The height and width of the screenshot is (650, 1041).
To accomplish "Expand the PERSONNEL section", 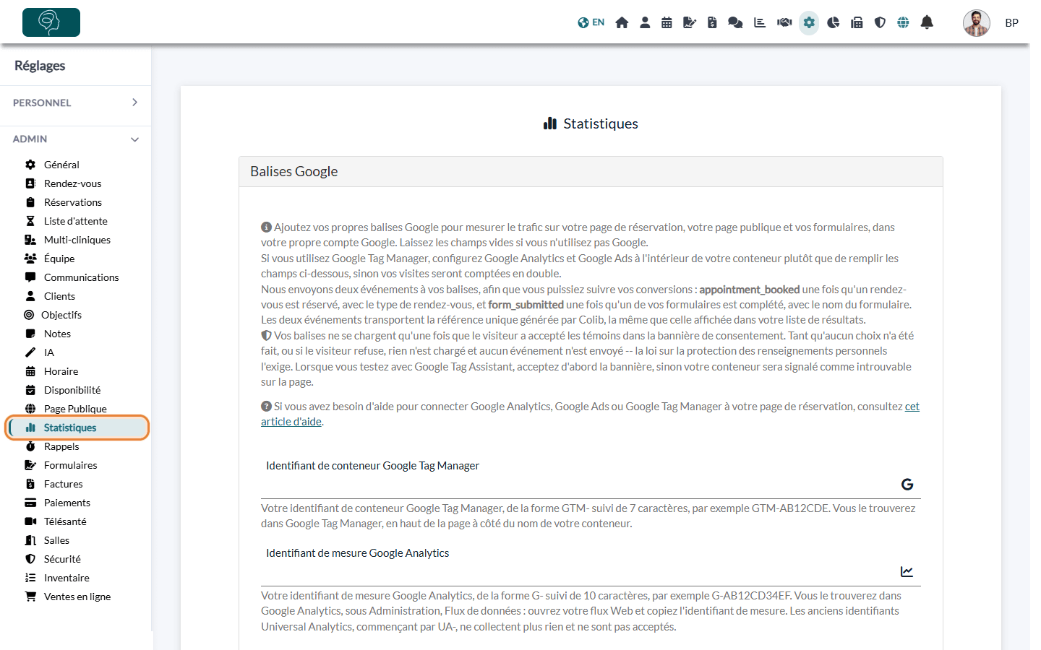I will tap(75, 103).
